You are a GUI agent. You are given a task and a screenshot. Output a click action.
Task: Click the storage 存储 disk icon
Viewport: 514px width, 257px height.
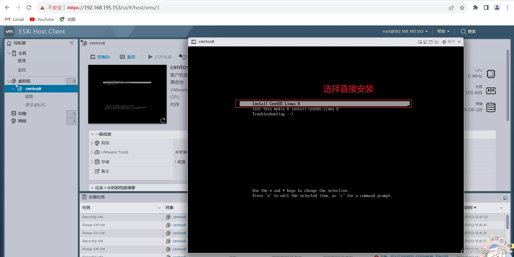click(491, 107)
